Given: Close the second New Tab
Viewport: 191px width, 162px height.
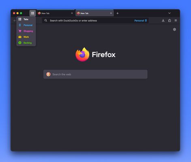Looking at the screenshot, I should (111, 13).
